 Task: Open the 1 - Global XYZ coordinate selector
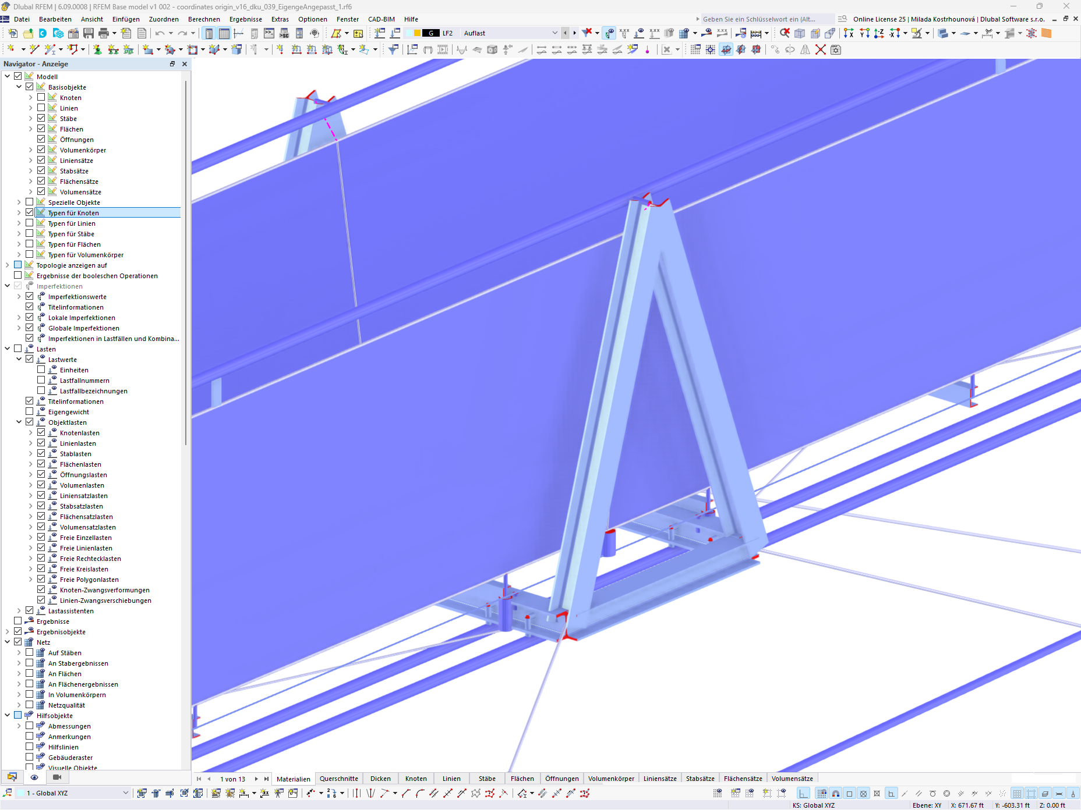click(125, 793)
